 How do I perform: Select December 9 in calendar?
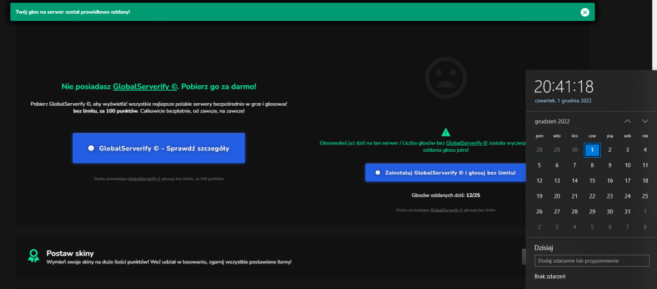click(x=610, y=166)
